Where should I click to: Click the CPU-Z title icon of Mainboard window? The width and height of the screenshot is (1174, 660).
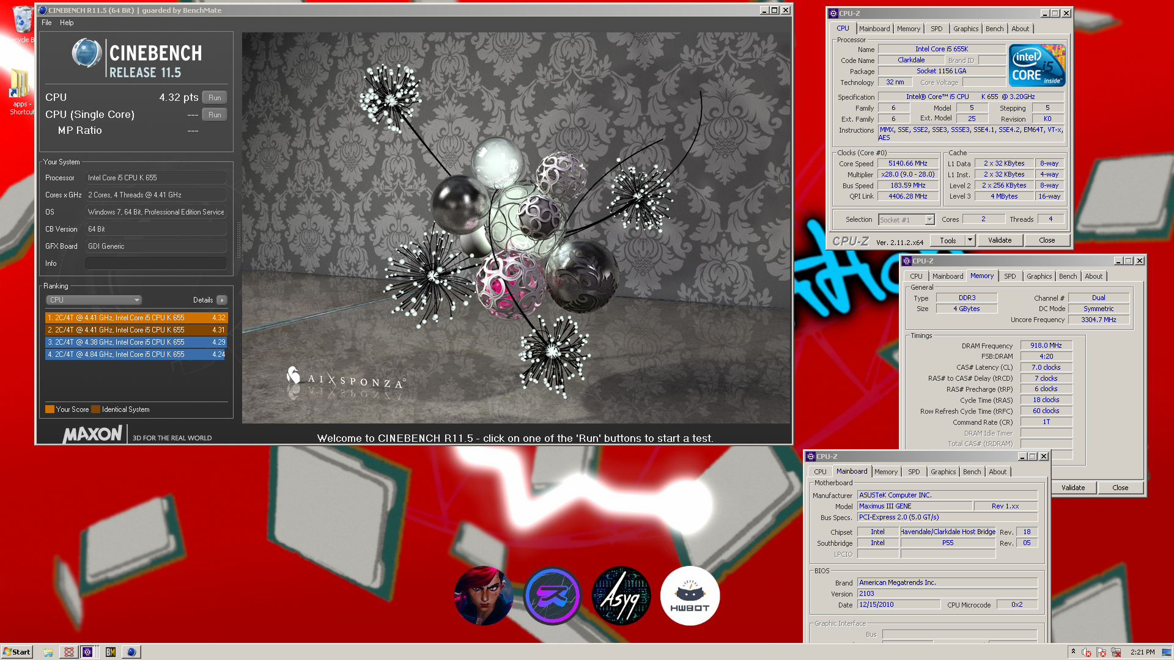[811, 457]
